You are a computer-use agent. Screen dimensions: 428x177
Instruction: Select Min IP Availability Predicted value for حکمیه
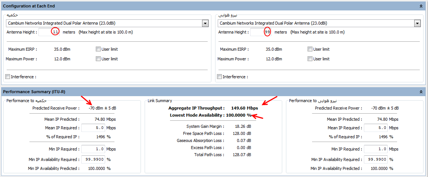(99, 168)
